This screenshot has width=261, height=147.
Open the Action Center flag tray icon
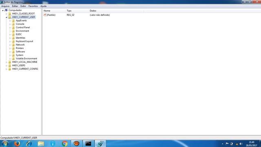tap(227, 144)
